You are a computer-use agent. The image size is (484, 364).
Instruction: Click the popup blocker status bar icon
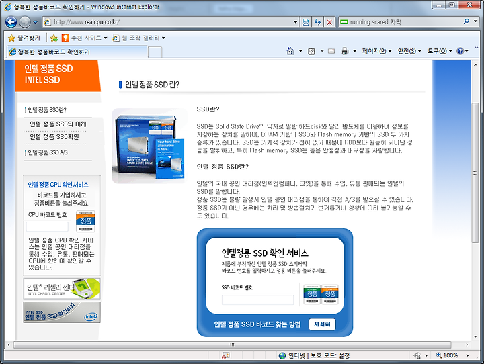tap(225, 356)
